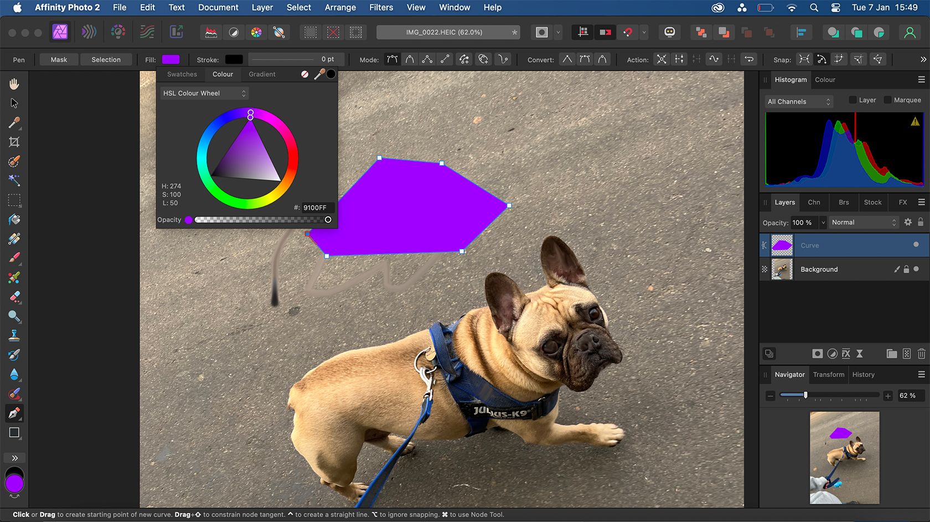Delete the selected layer via trash icon
930x522 pixels.
point(921,354)
